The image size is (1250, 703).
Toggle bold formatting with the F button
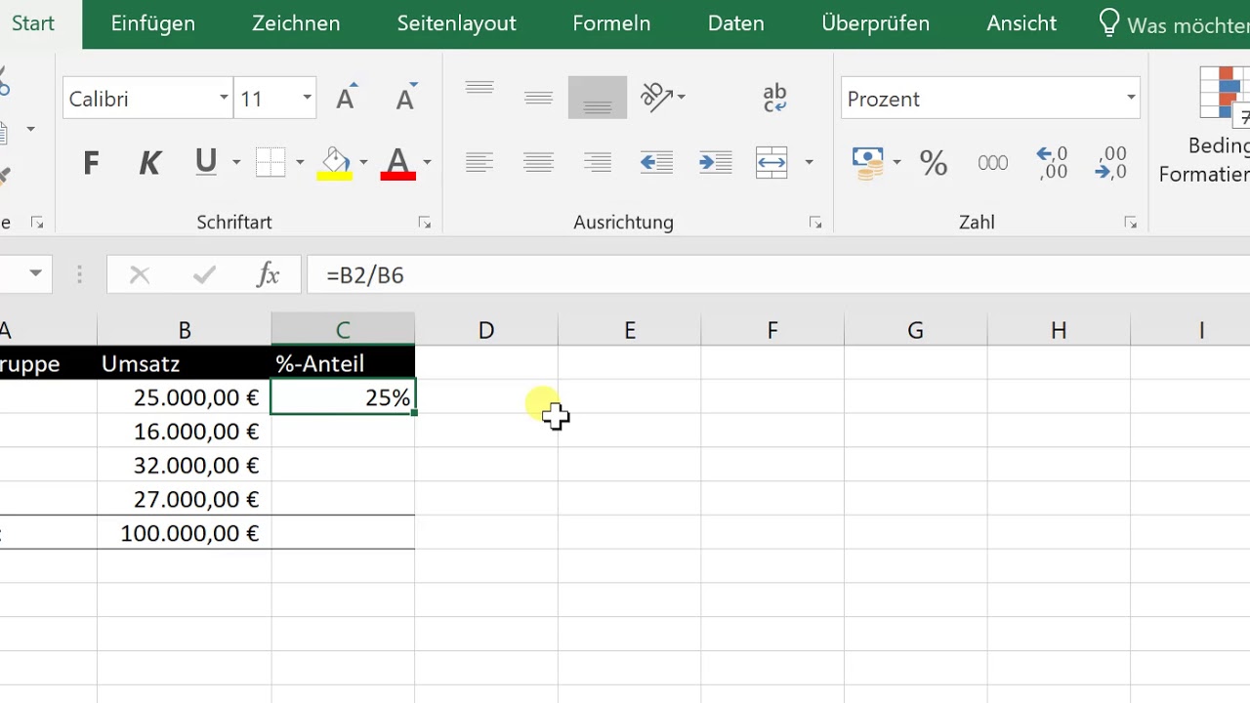[x=91, y=162]
